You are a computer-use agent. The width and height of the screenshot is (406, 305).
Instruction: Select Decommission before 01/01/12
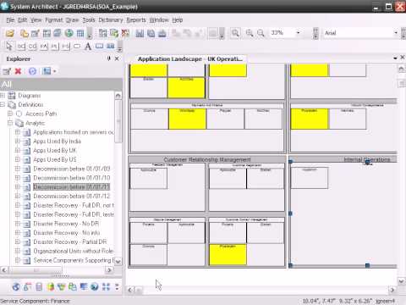click(x=72, y=196)
